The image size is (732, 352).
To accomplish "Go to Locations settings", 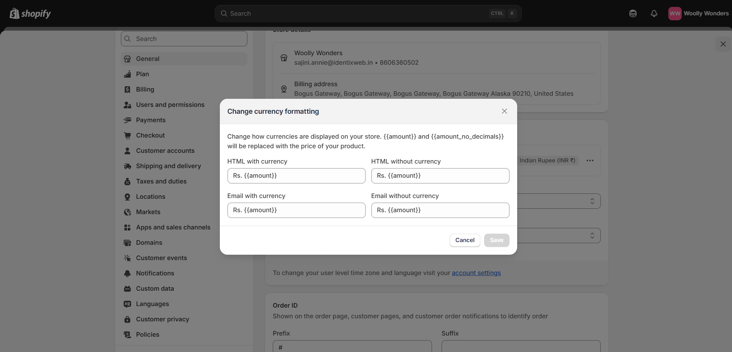I will point(184,196).
